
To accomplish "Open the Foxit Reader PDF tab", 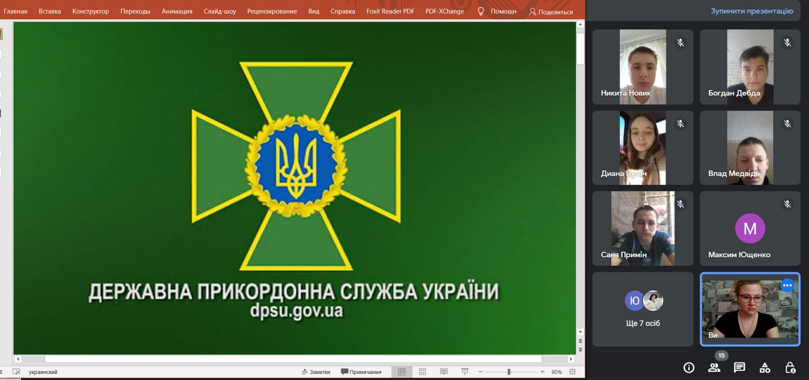I will pos(390,11).
